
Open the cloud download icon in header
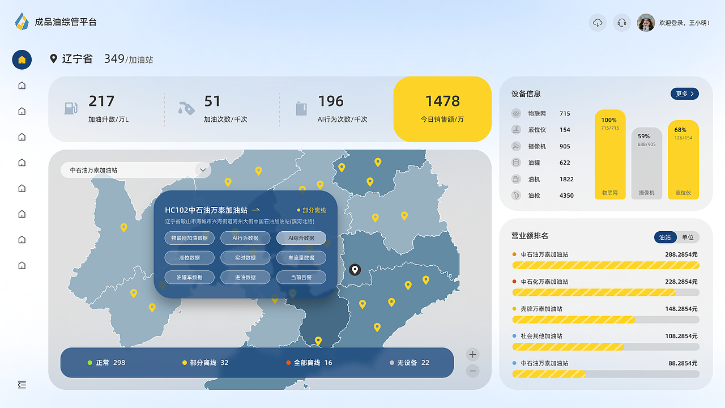[598, 23]
